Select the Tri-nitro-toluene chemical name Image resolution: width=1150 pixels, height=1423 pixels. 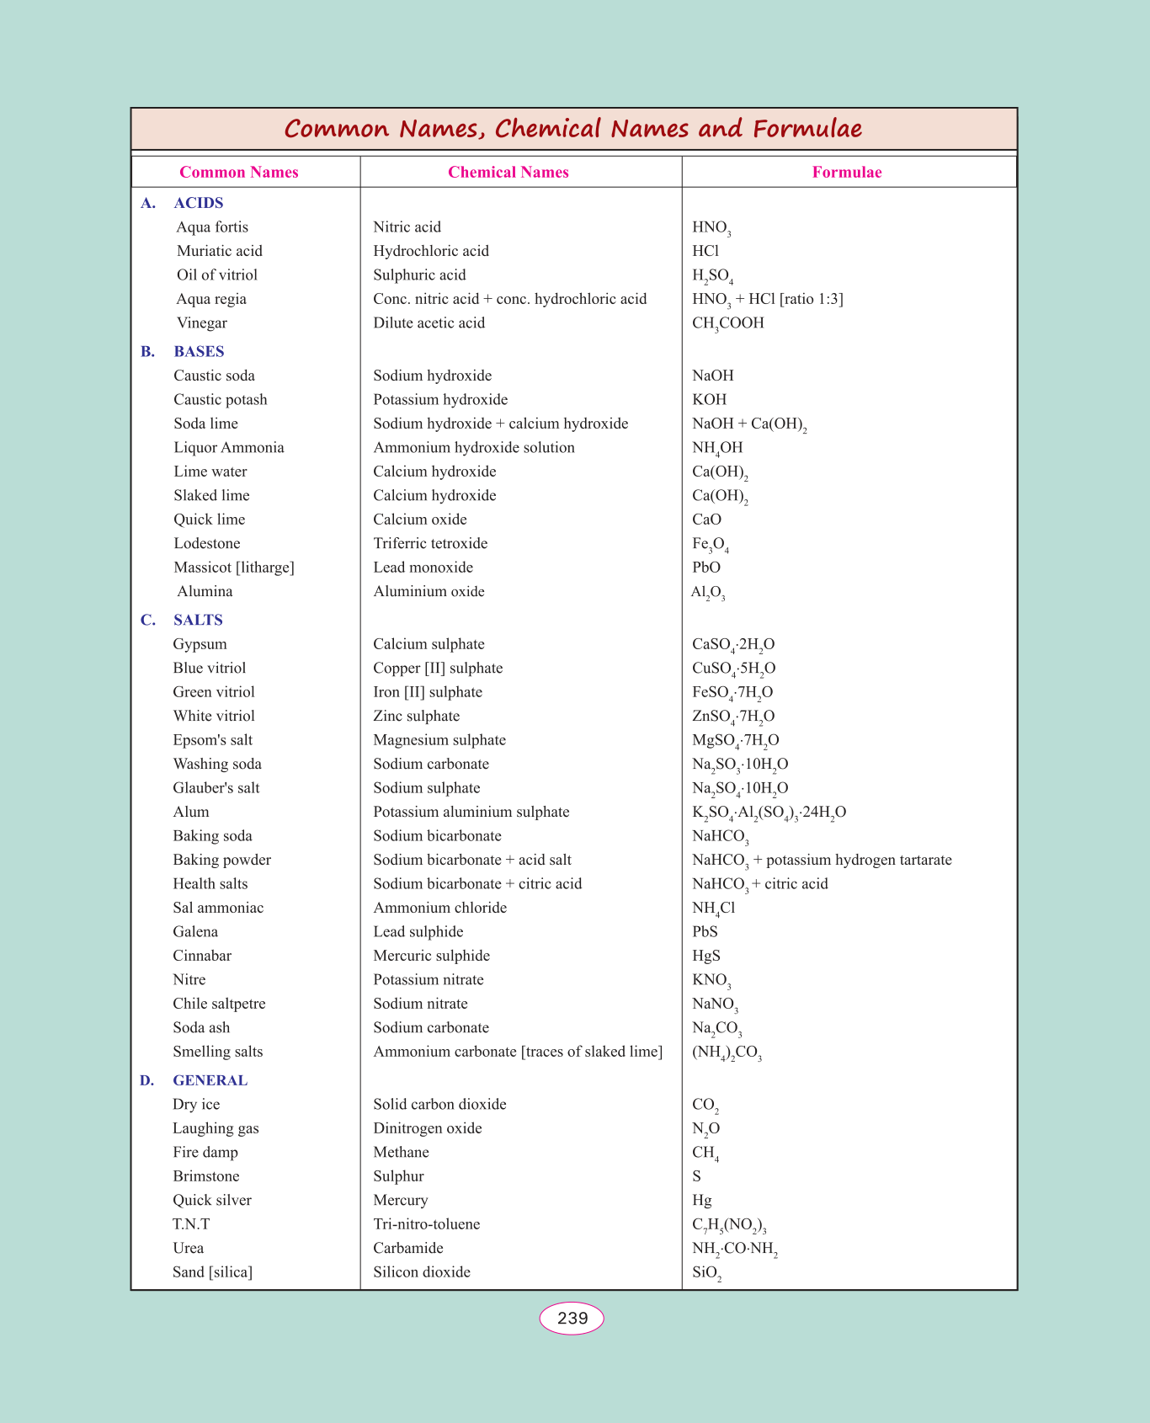(x=426, y=1224)
